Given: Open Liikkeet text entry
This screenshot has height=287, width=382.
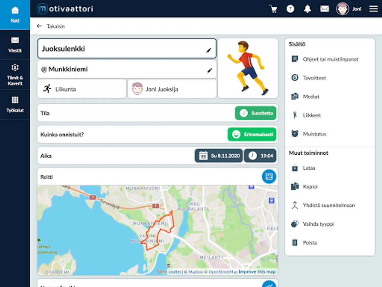Looking at the screenshot, I should (312, 115).
